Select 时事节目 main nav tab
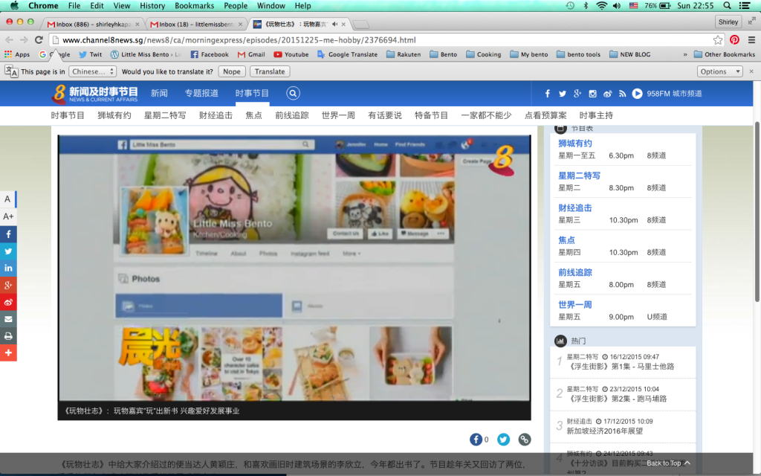The height and width of the screenshot is (476, 761). point(252,93)
